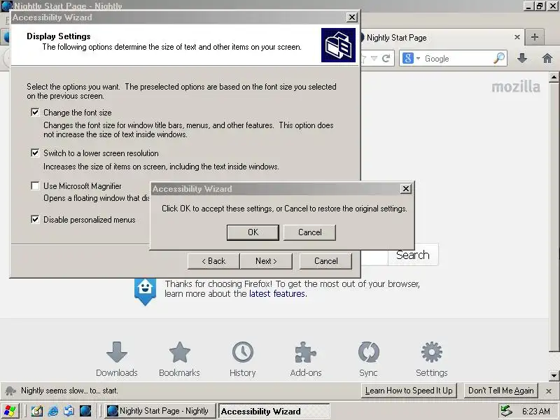560x420 pixels.
Task: Close the Display Settings wizard window
Action: pyautogui.click(x=352, y=17)
